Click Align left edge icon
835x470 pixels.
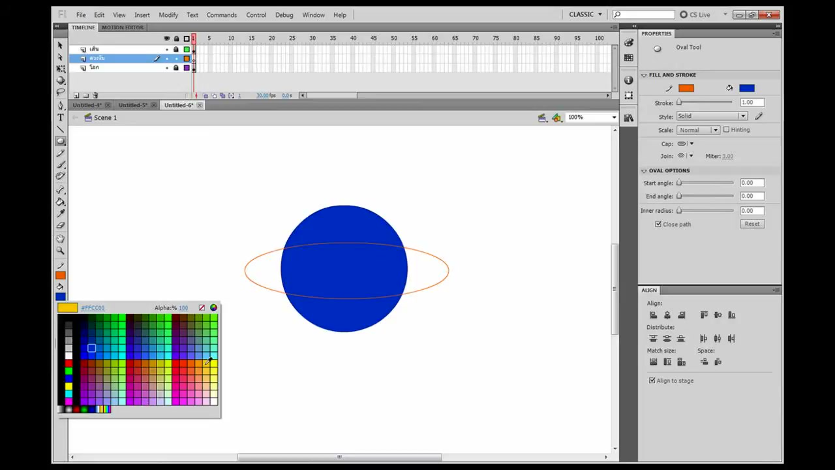[653, 315]
